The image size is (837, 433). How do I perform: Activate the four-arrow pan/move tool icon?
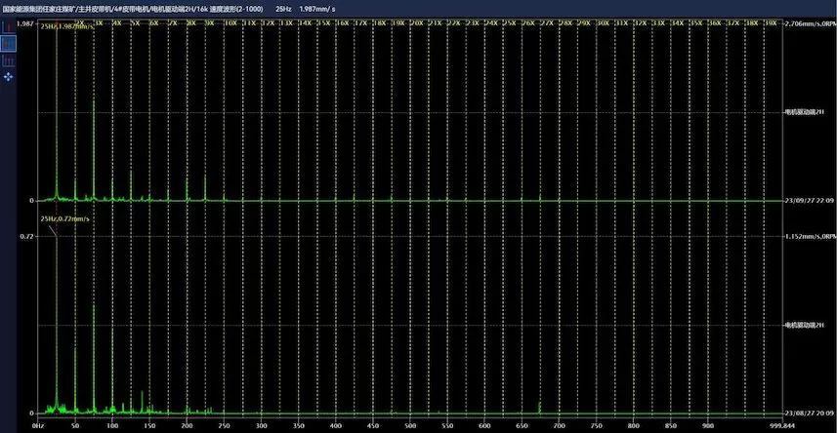[x=10, y=76]
